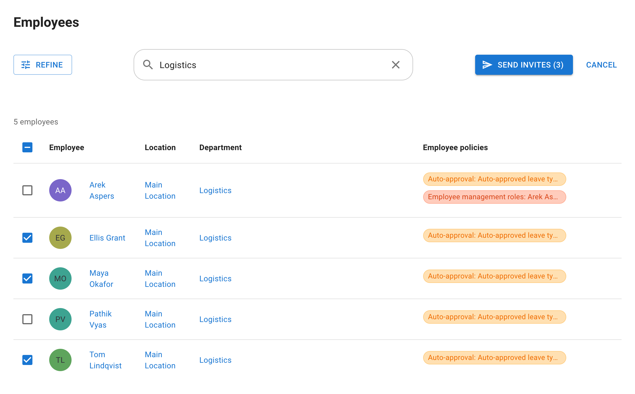The height and width of the screenshot is (394, 635).
Task: Cancel the invite selection
Action: coord(601,65)
